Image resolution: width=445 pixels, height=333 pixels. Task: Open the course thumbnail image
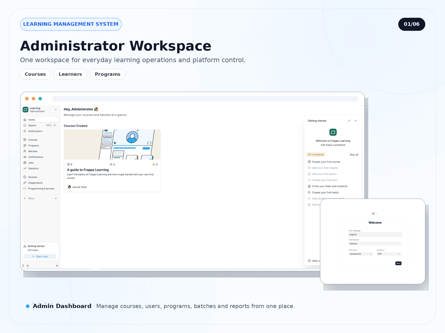tap(112, 145)
